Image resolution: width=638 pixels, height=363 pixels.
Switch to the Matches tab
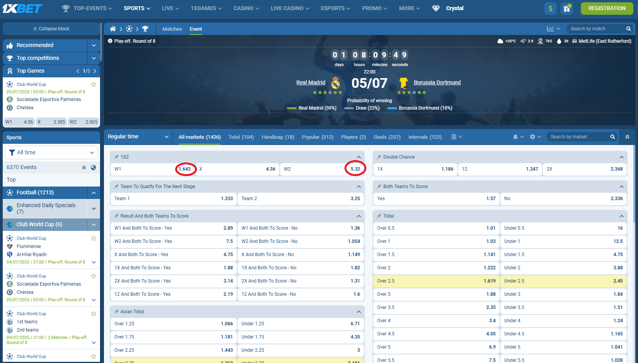[x=172, y=29]
